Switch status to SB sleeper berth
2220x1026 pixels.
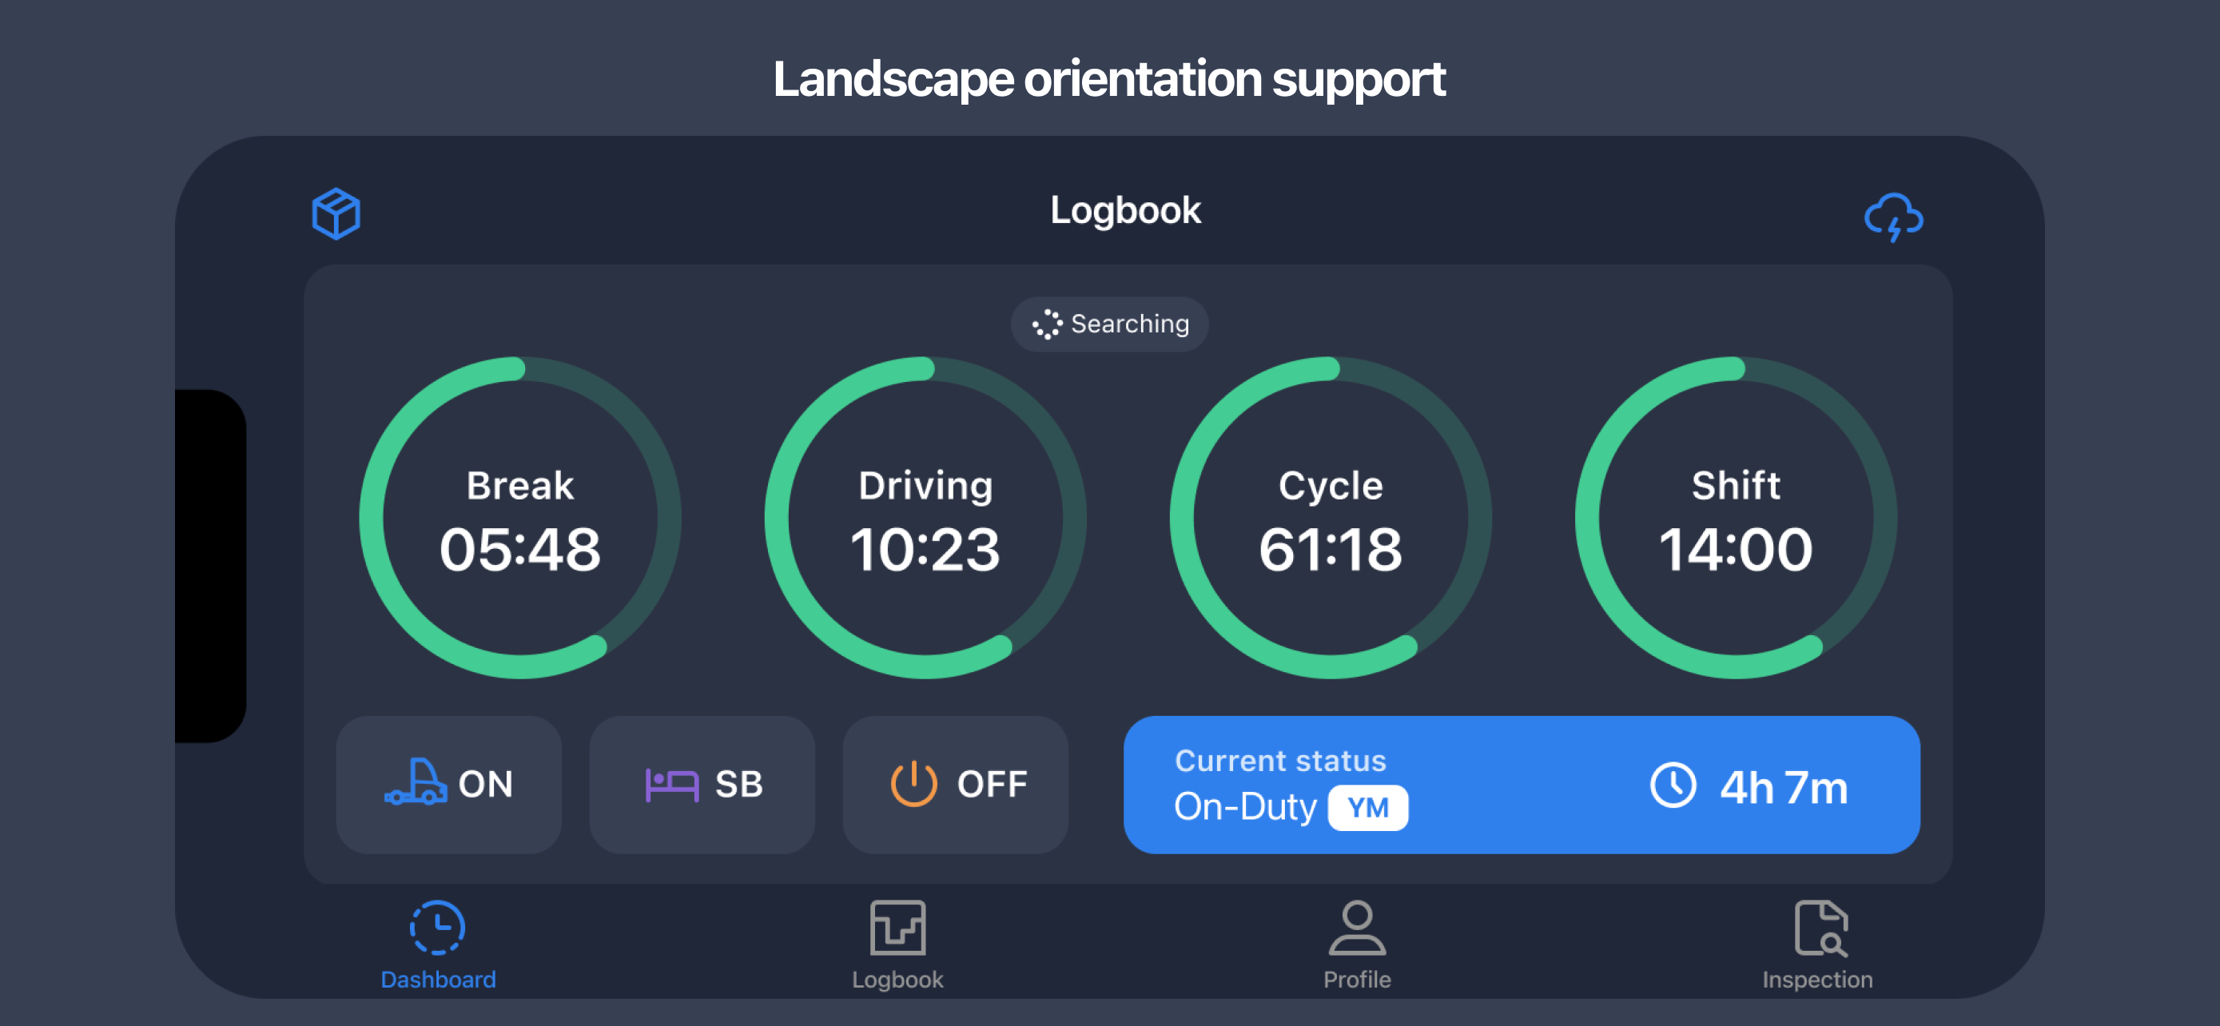pos(702,785)
